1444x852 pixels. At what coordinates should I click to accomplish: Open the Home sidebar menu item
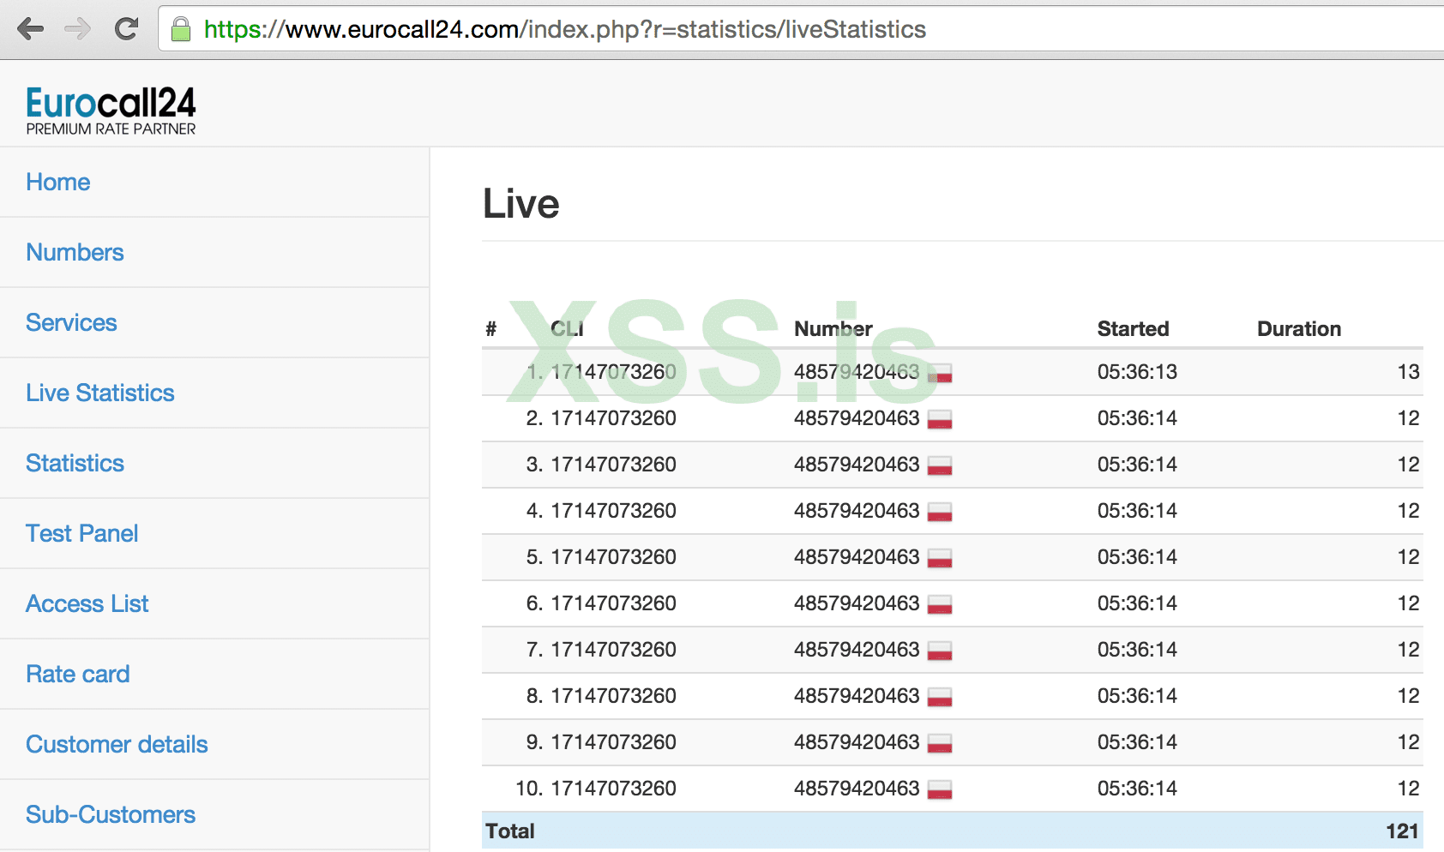click(x=58, y=182)
